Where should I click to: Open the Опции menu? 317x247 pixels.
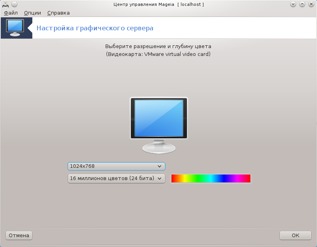tap(32, 13)
